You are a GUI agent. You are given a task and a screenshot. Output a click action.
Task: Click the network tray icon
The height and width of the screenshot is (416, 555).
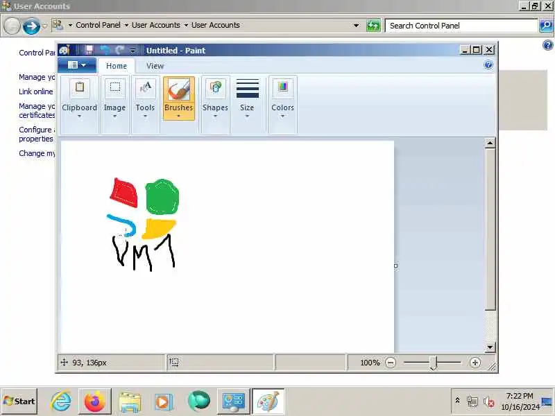coord(472,401)
